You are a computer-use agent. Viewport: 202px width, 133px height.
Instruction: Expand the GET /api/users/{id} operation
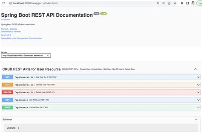point(198,77)
